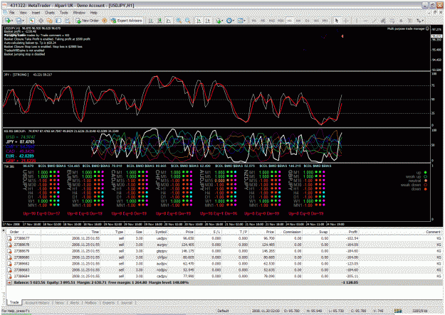
Task: Open the Help menu
Action: tap(94, 13)
